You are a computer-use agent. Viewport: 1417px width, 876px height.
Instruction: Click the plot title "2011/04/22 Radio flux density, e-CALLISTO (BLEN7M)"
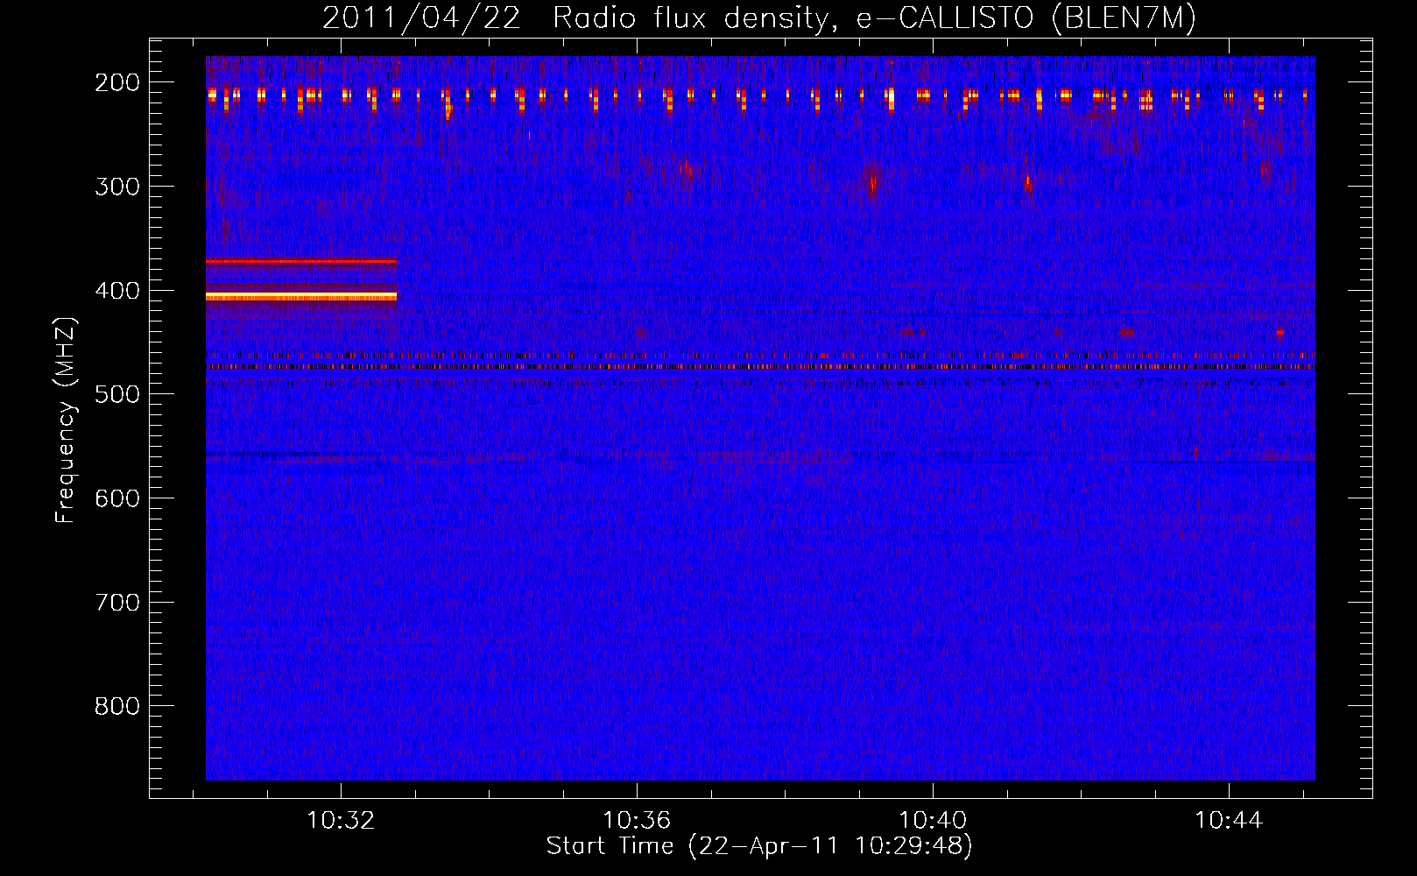coord(759,18)
